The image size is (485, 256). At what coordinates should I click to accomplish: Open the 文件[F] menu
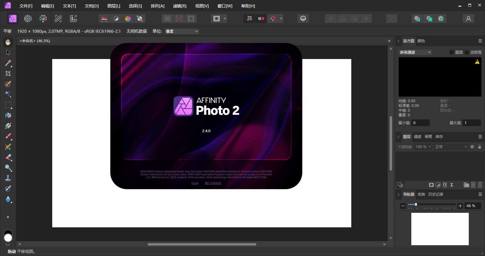[26, 6]
